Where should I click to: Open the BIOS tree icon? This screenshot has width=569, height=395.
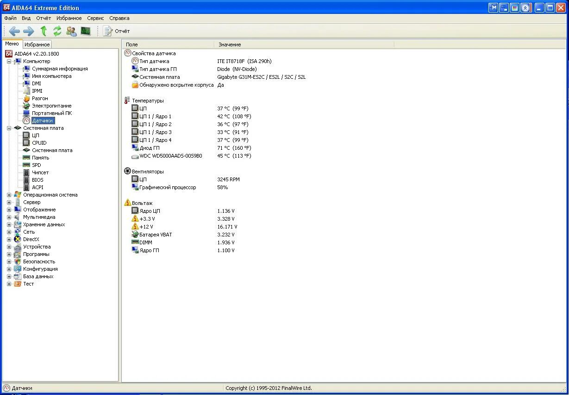(26, 180)
